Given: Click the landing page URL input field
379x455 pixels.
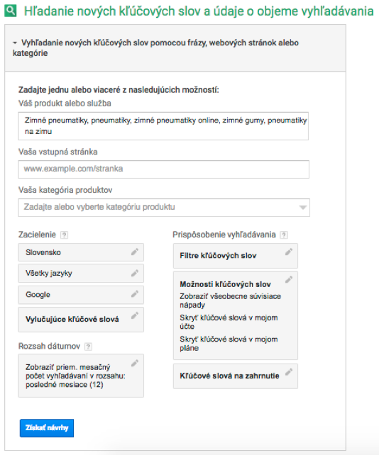Looking at the screenshot, I should (164, 169).
